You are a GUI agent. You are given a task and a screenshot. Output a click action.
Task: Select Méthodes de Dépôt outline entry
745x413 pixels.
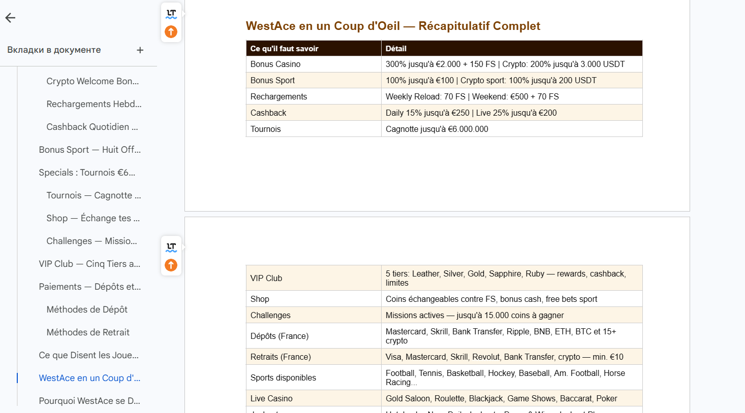click(87, 309)
